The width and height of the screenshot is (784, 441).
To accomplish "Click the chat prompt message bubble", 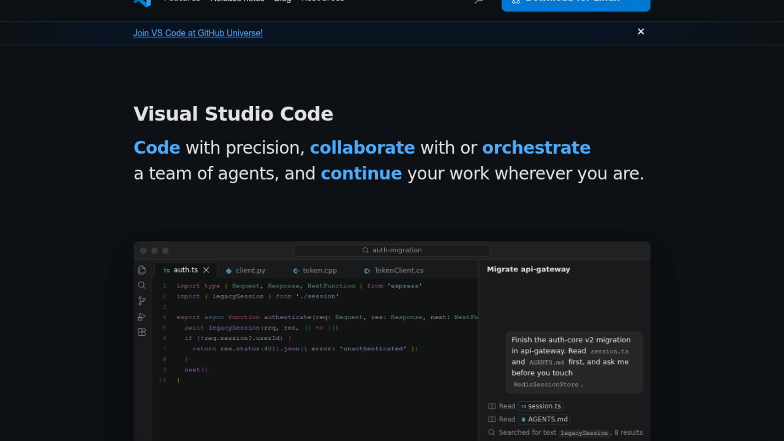I will click(x=574, y=362).
